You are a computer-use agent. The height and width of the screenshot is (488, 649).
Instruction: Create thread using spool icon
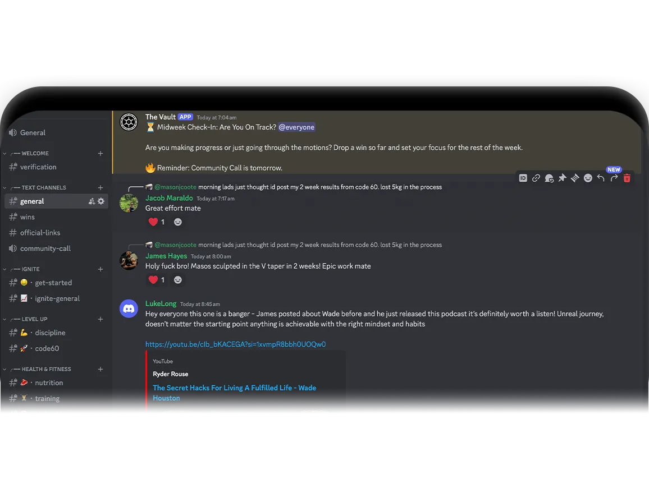(575, 178)
